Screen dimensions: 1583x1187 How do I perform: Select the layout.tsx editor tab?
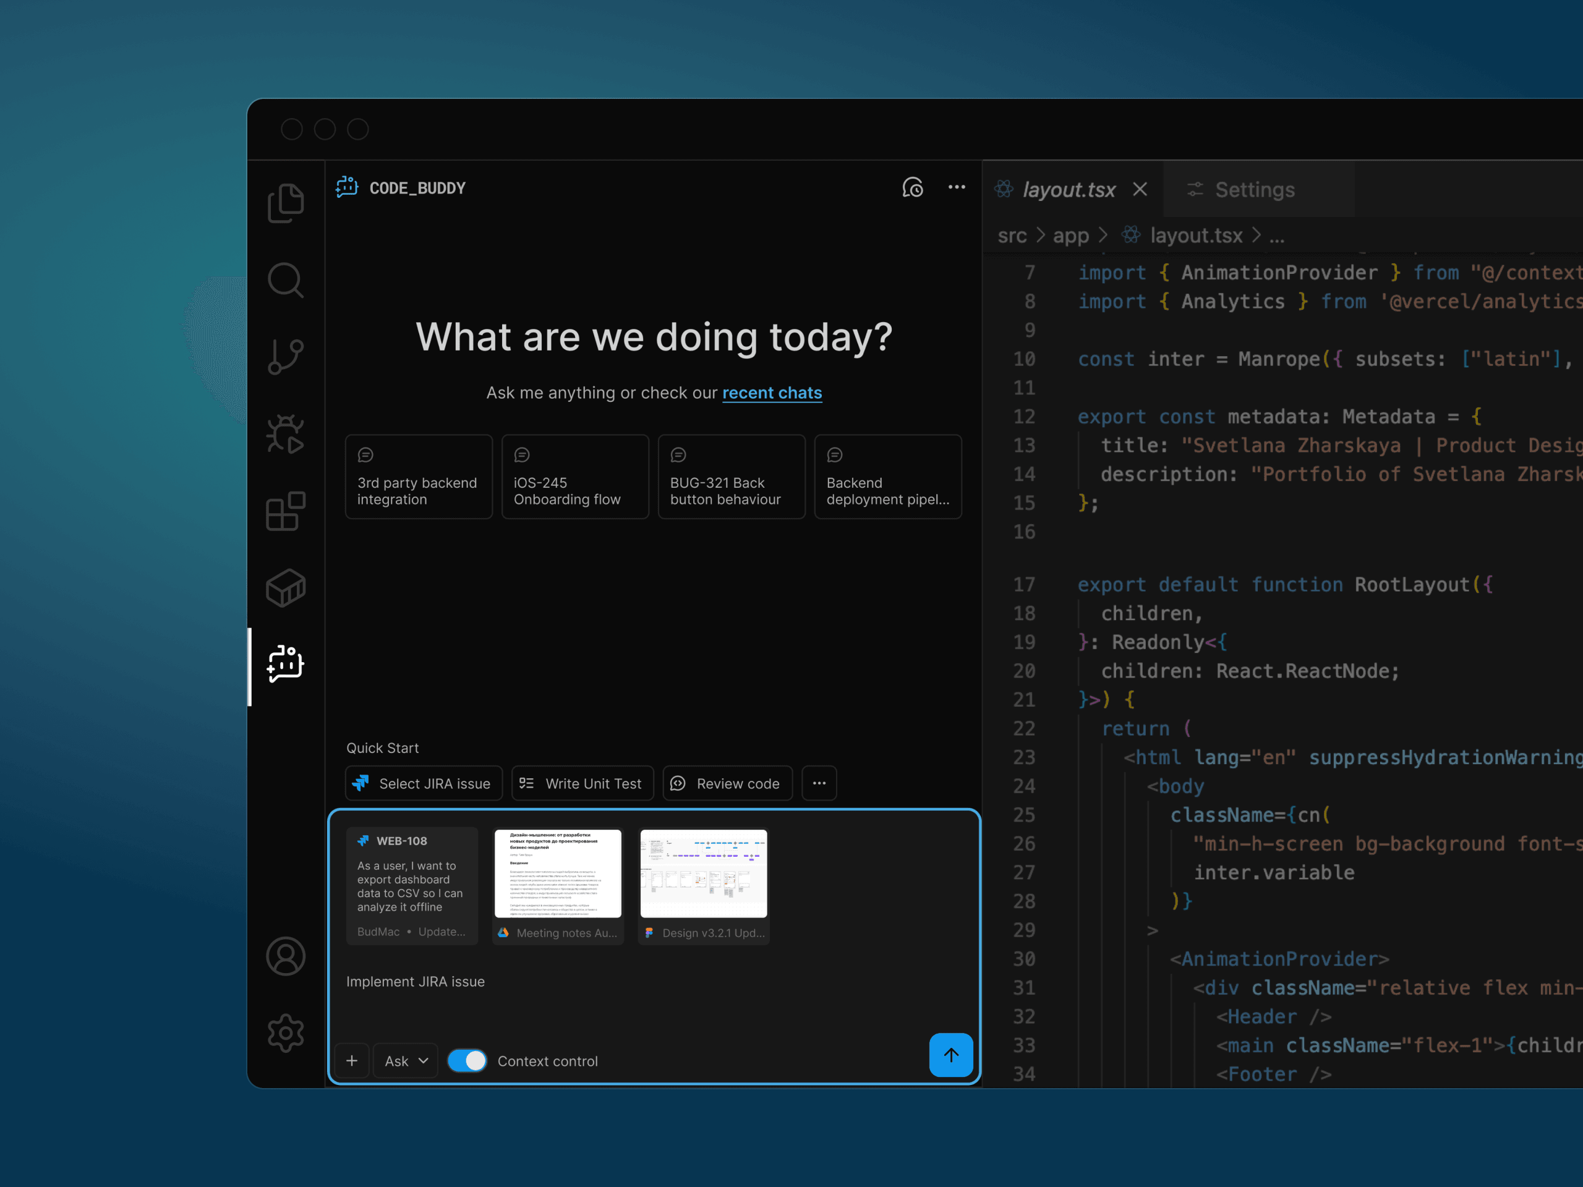point(1068,190)
